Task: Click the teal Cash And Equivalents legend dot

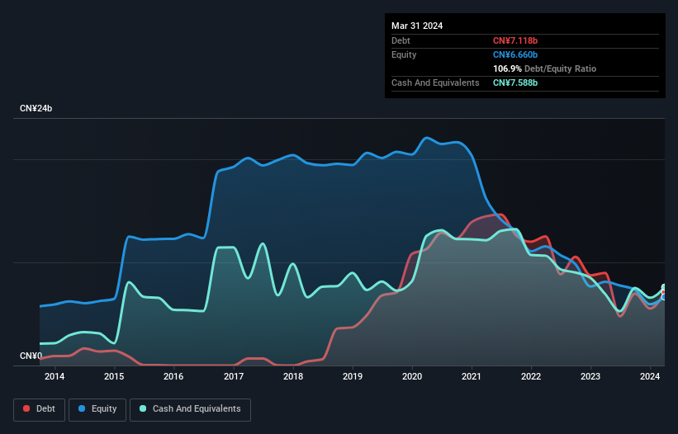Action: (x=143, y=408)
